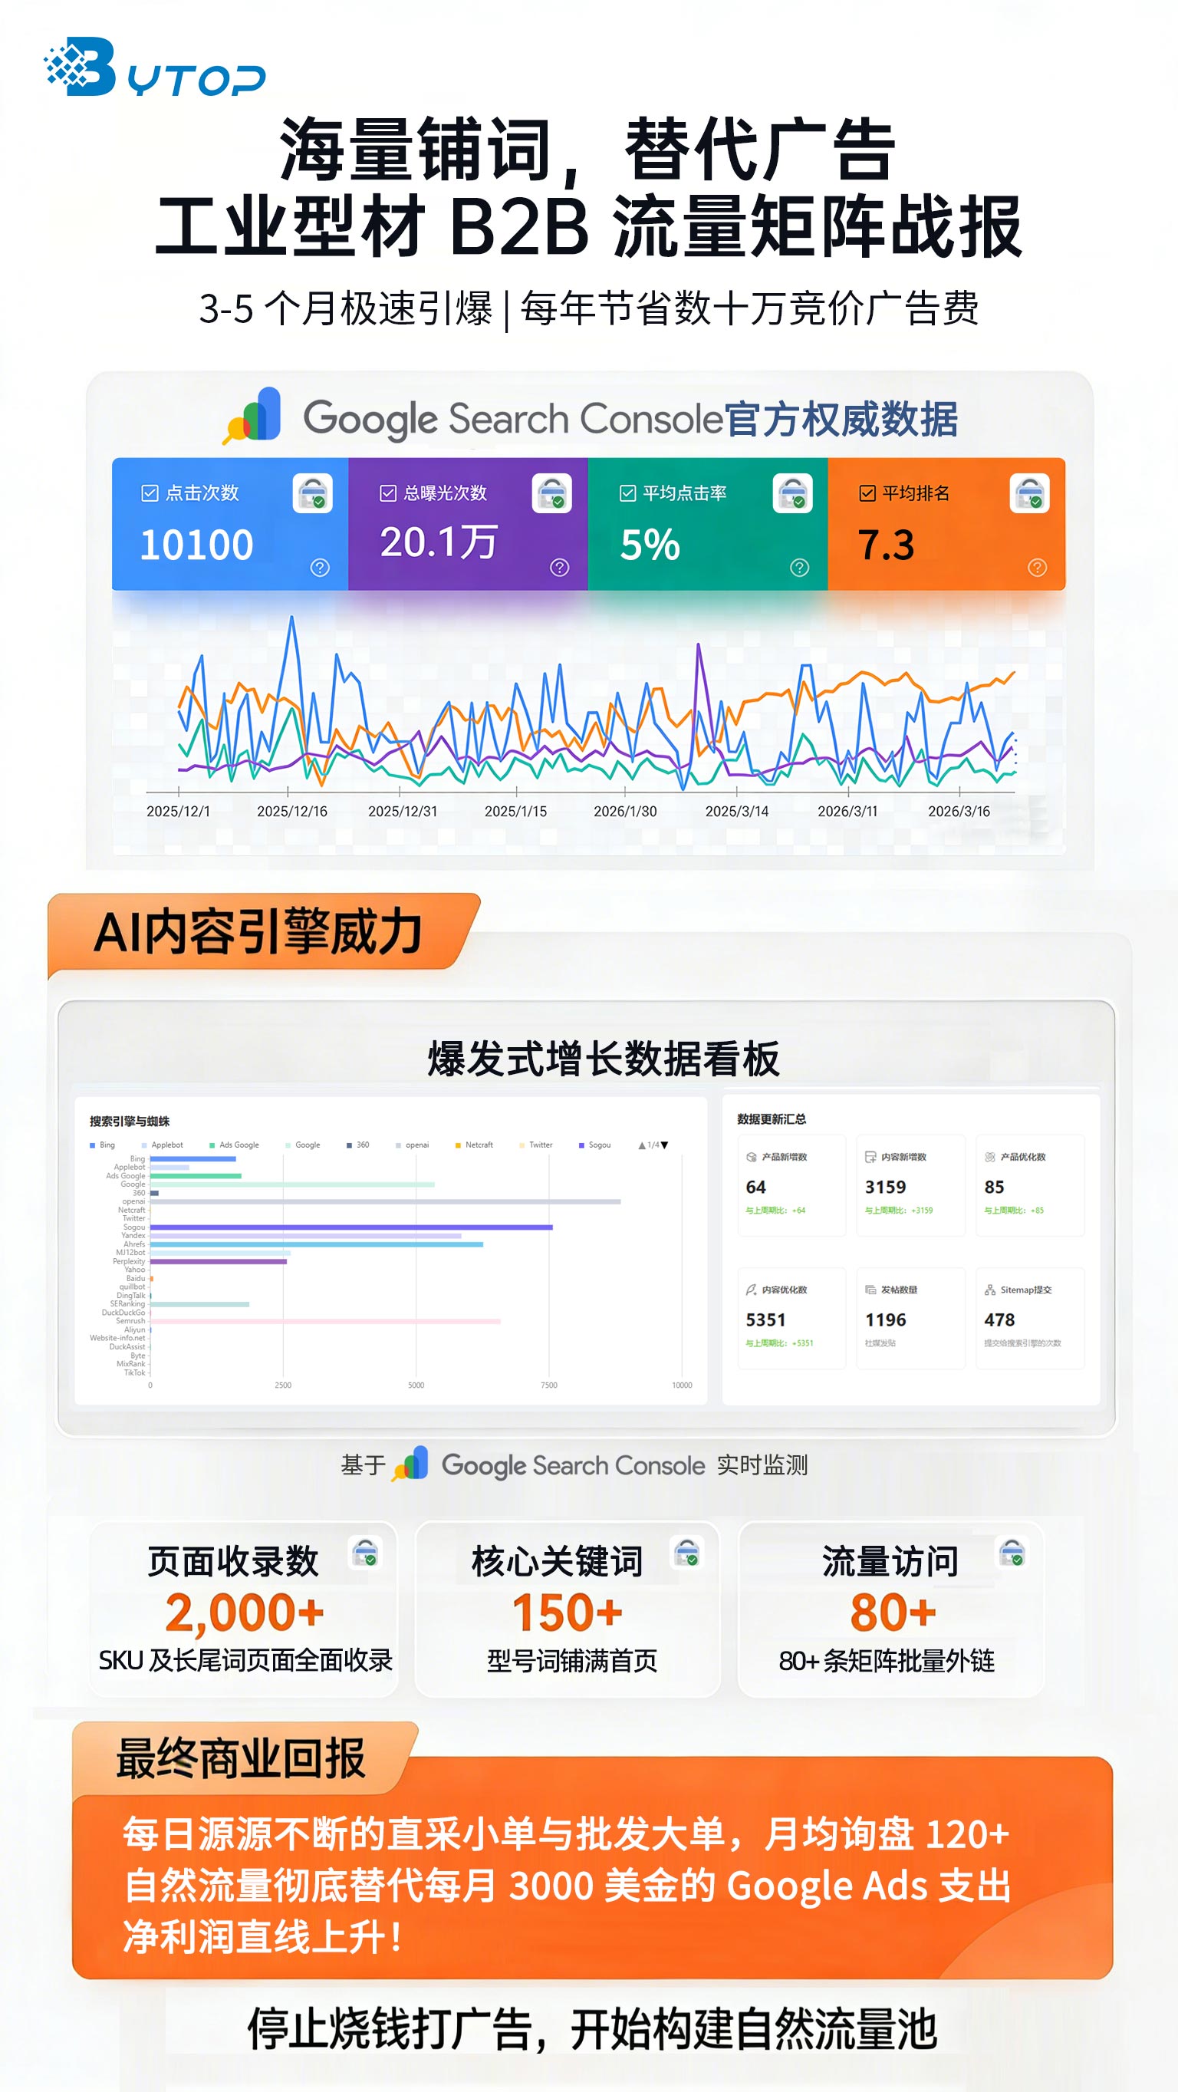Toggle the Sogou legend entry
The image size is (1178, 2092).
coord(594,1145)
